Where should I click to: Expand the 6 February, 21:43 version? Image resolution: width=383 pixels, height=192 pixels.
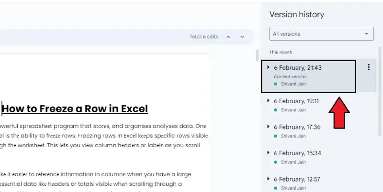point(268,67)
